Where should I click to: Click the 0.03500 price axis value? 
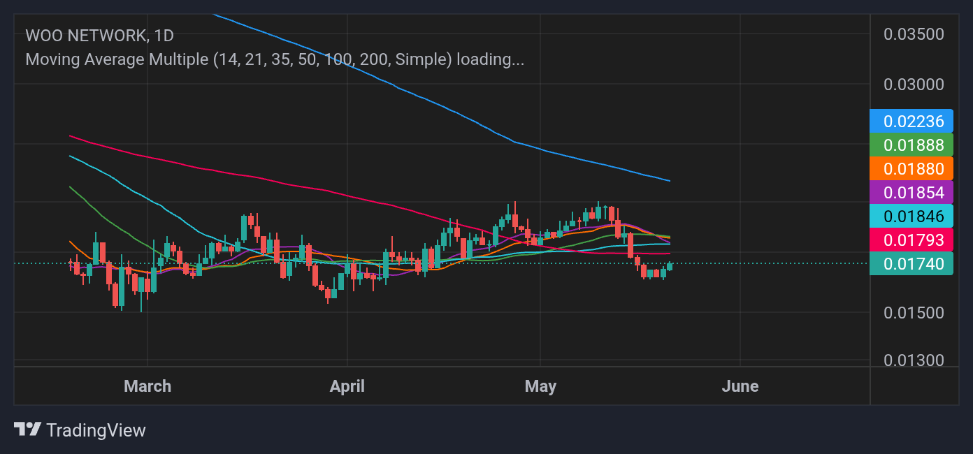point(914,34)
